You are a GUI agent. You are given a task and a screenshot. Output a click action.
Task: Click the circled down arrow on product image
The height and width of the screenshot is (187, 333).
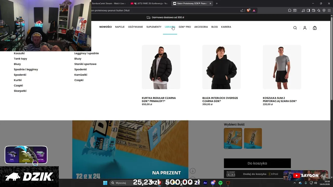(x=193, y=171)
